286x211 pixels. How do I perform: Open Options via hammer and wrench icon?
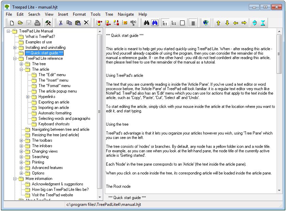[x=48, y=23]
